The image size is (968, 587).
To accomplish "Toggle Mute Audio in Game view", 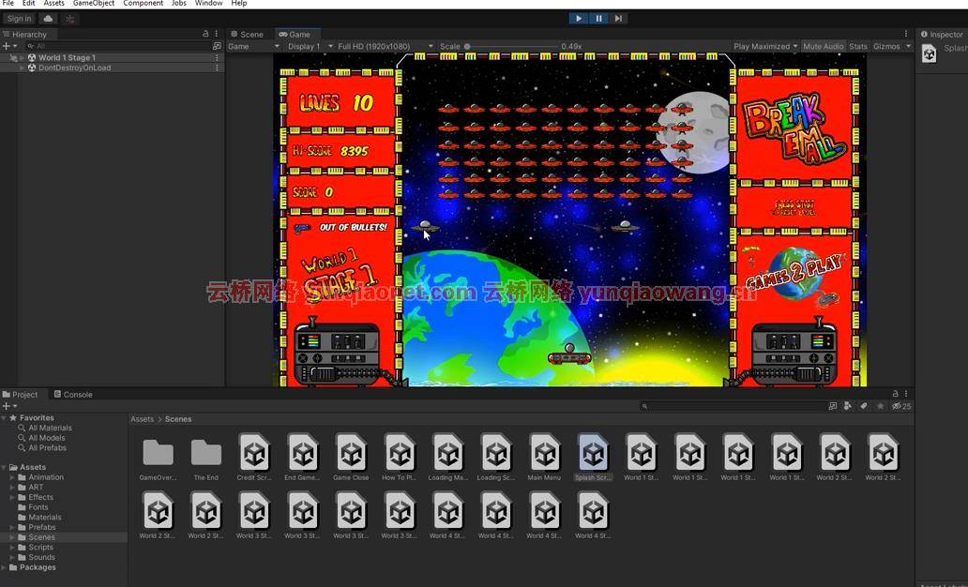I will click(x=823, y=46).
